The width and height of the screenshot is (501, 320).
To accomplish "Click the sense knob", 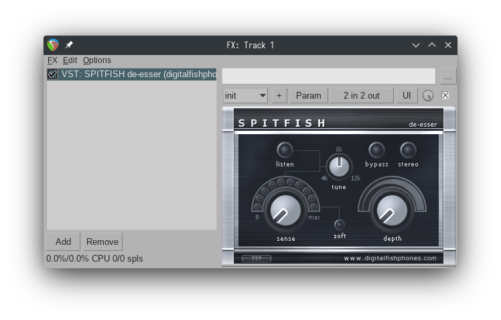I will [x=285, y=211].
